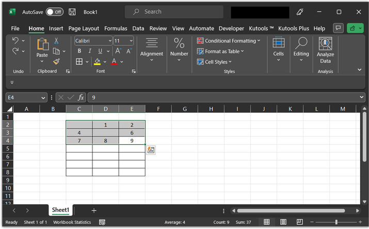Apply the yellow fill color

point(97,62)
